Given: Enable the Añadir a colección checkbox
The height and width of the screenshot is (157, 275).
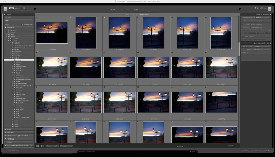Looking at the screenshot, I should point(242,36).
